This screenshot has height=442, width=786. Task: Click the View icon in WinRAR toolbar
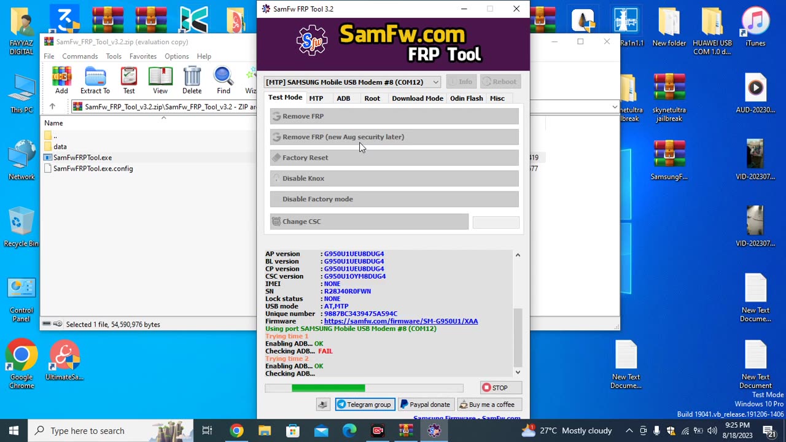[160, 80]
